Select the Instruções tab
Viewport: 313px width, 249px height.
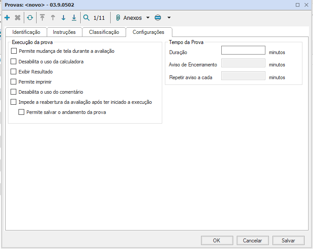pos(64,32)
